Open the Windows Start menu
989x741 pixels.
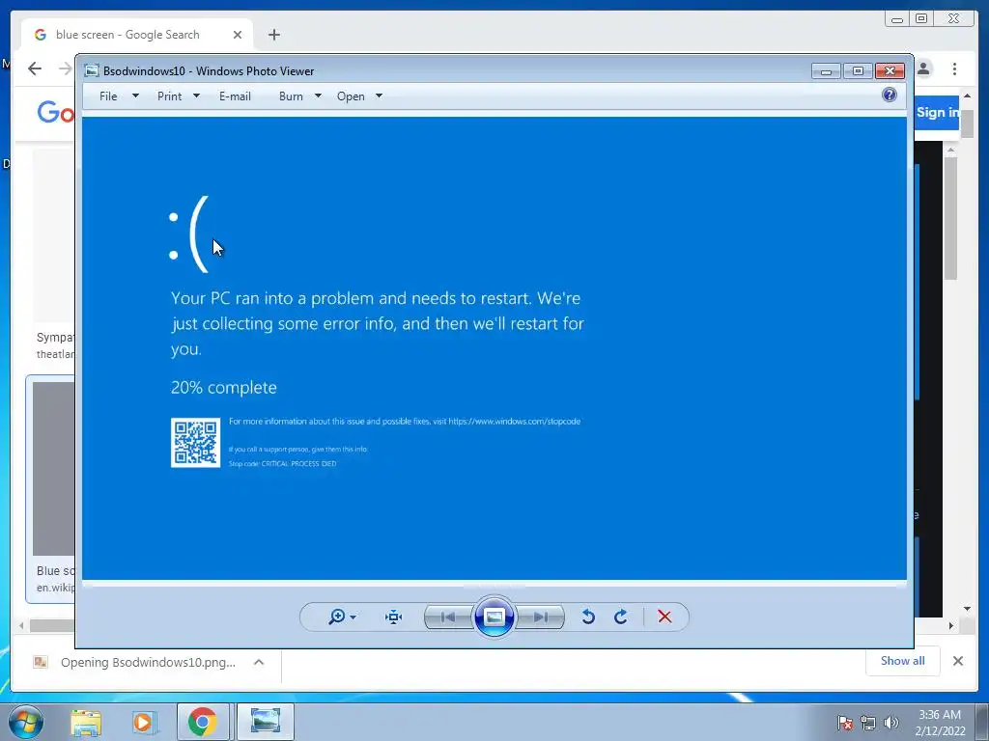click(26, 722)
